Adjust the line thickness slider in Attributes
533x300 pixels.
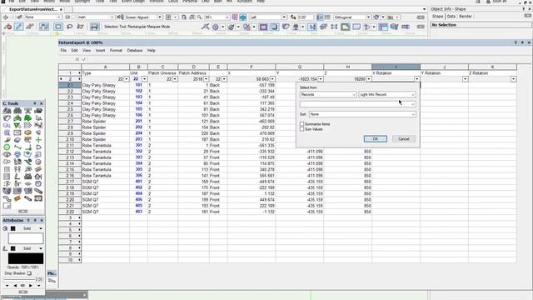coord(19,279)
